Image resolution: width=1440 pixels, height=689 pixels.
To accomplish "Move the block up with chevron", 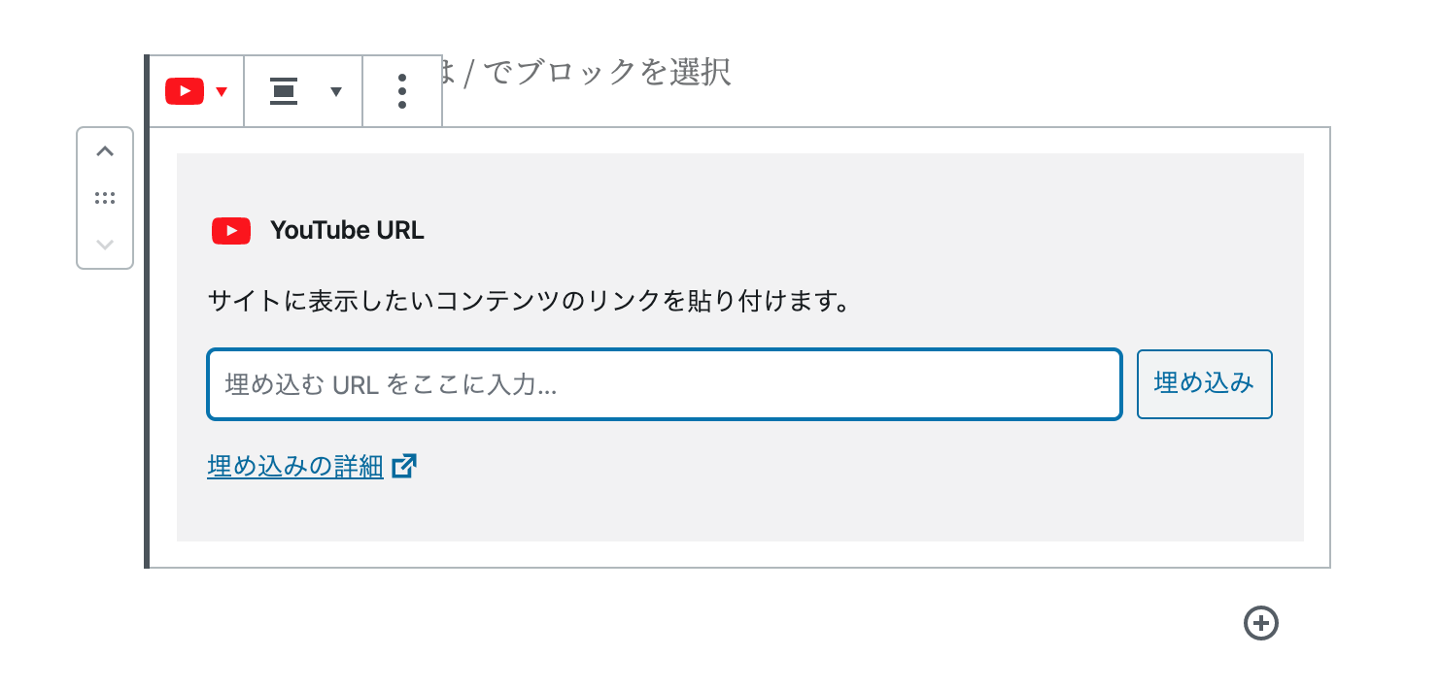I will [105, 151].
